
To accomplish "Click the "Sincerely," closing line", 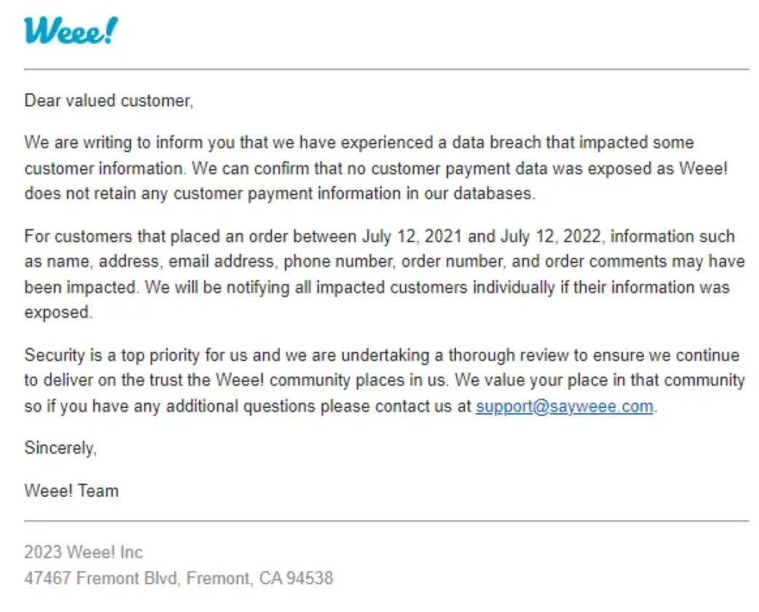I will coord(60,448).
